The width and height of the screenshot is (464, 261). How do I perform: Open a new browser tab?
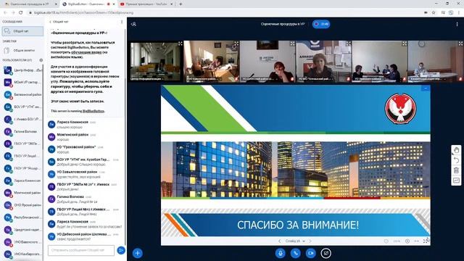coord(181,4)
